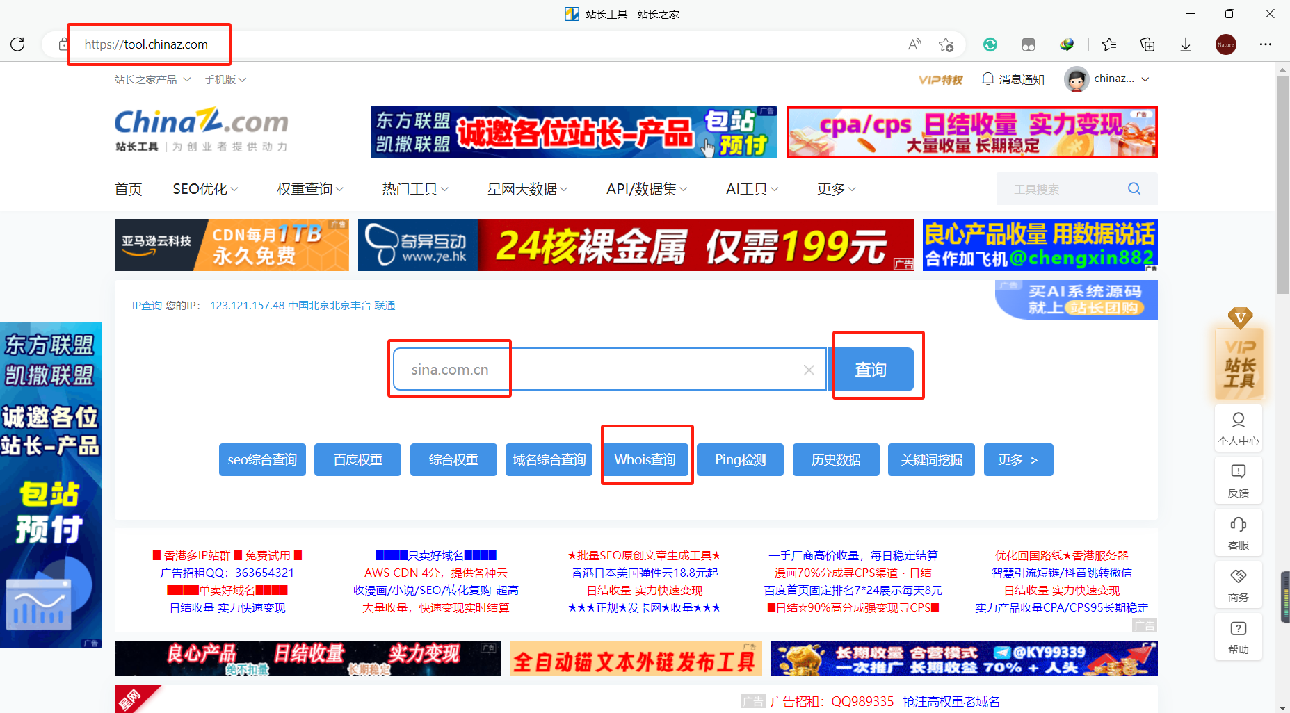This screenshot has width=1290, height=713.
Task: Open the Read Aloud icon in address bar
Action: tap(914, 44)
